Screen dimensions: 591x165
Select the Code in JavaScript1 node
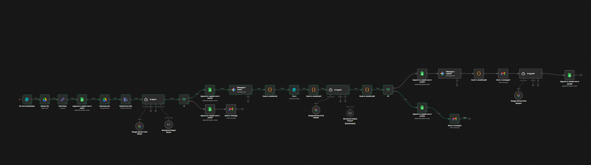(313, 90)
